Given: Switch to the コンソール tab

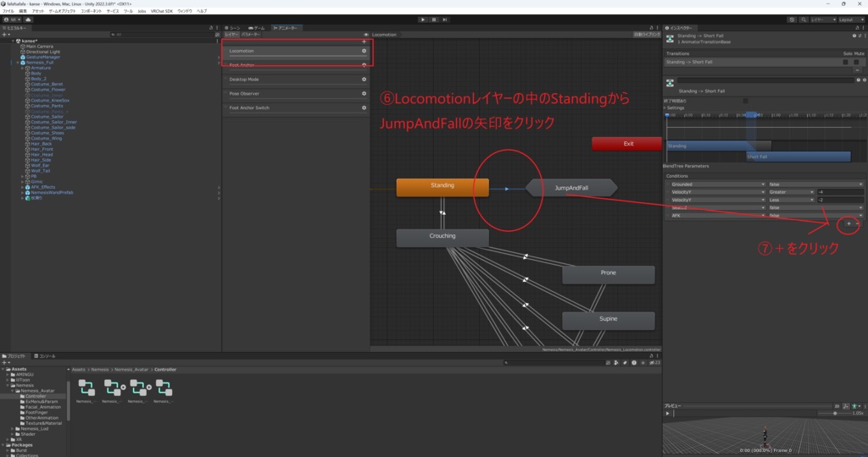Looking at the screenshot, I should [44, 356].
